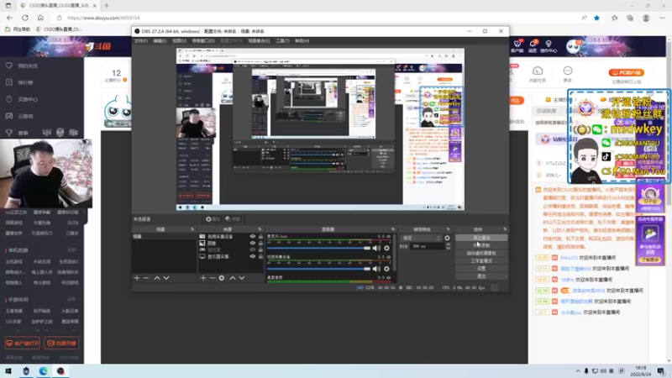Click the orange PC客户端 button on douyu
The height and width of the screenshot is (378, 672).
(x=627, y=73)
